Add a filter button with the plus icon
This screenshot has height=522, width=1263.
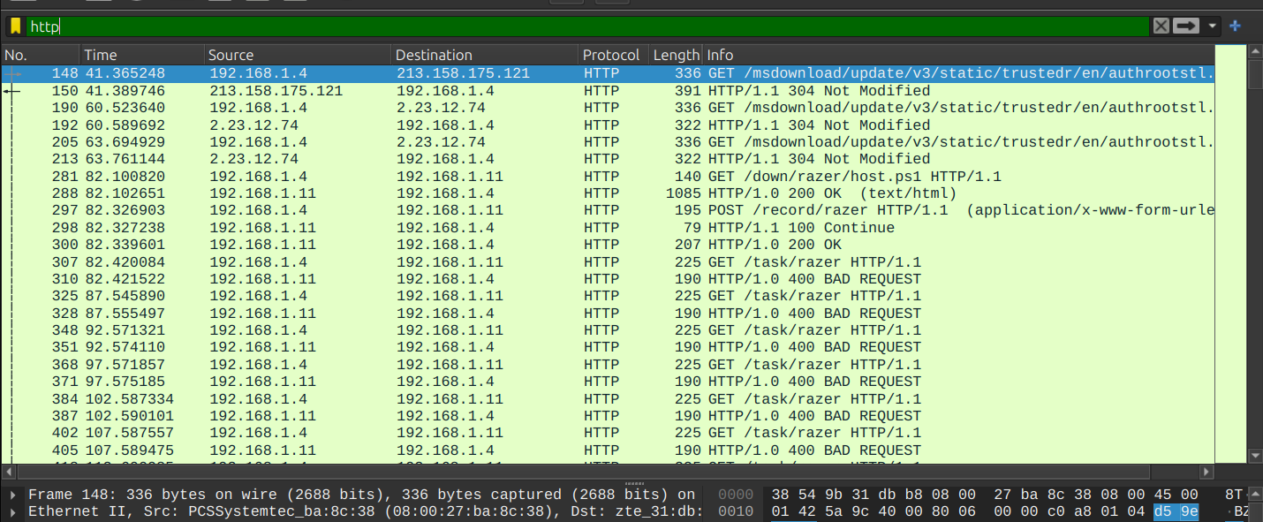point(1235,26)
